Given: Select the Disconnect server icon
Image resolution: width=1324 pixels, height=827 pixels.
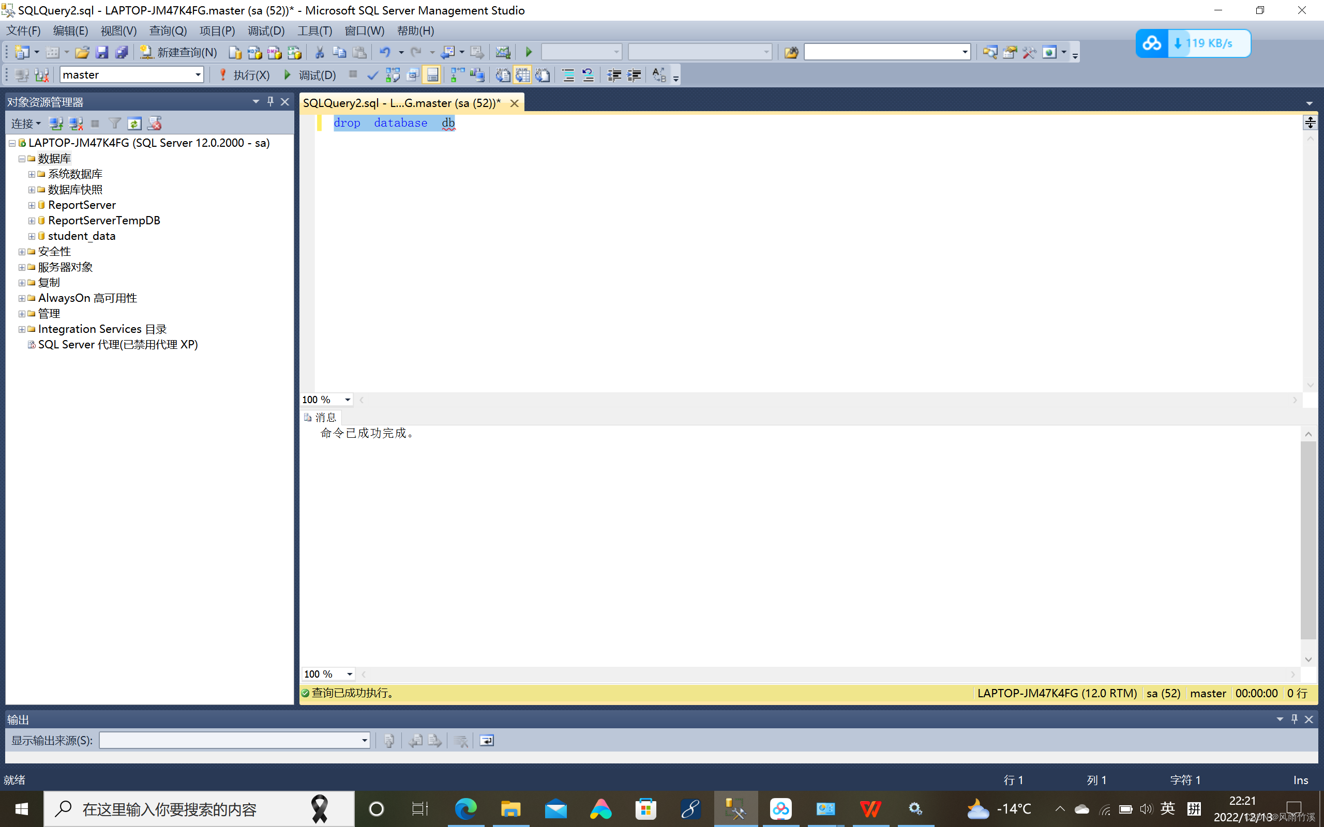Looking at the screenshot, I should click(x=76, y=124).
